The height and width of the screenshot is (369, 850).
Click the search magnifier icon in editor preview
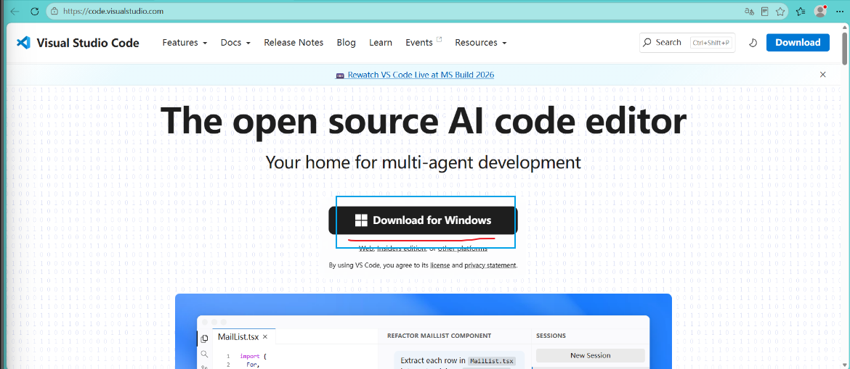pyautogui.click(x=204, y=354)
